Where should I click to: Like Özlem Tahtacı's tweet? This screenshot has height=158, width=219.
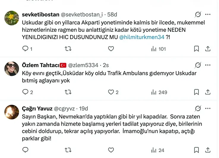[x=111, y=92]
